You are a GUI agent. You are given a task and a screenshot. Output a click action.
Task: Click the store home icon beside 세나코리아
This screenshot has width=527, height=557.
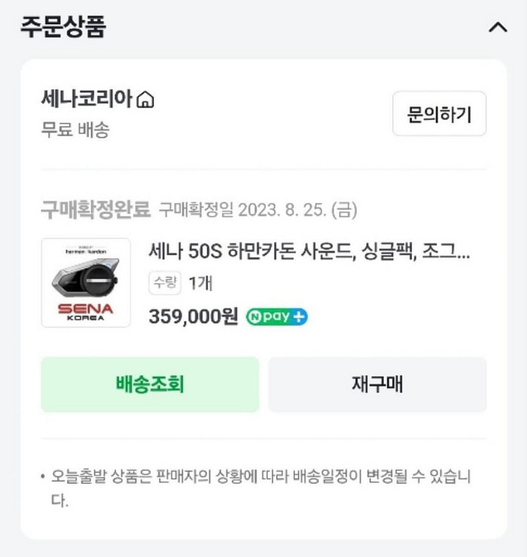point(145,100)
